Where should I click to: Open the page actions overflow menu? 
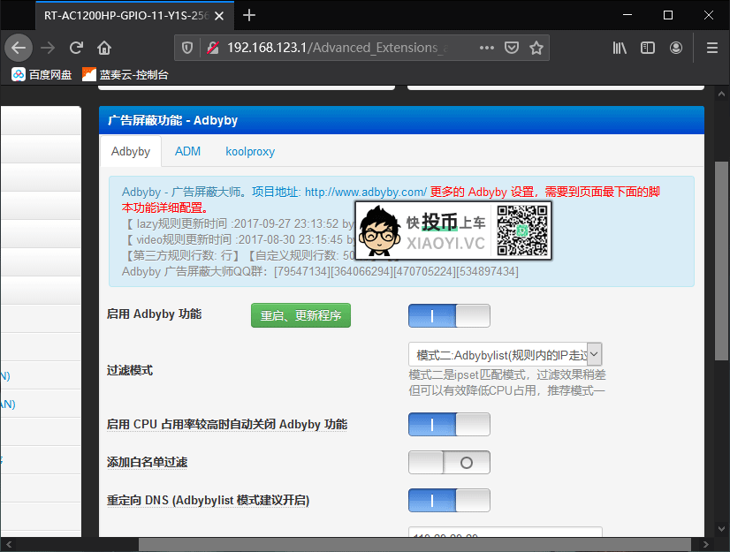click(x=486, y=48)
